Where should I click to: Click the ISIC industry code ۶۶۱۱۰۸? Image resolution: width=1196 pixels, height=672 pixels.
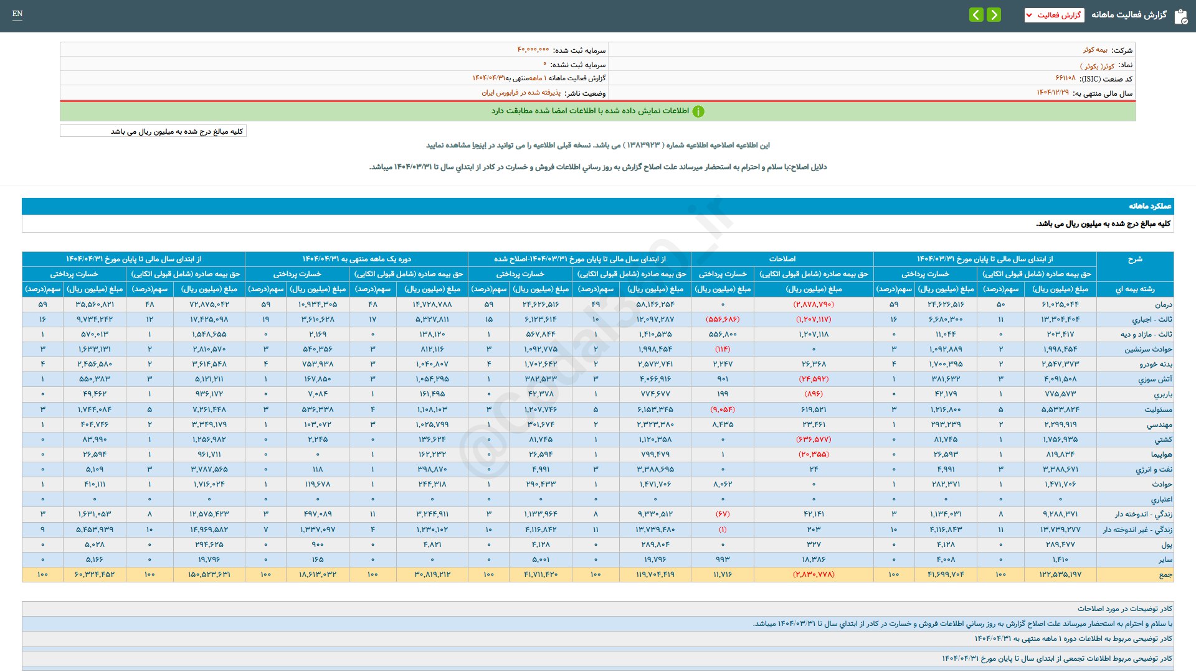1065,78
